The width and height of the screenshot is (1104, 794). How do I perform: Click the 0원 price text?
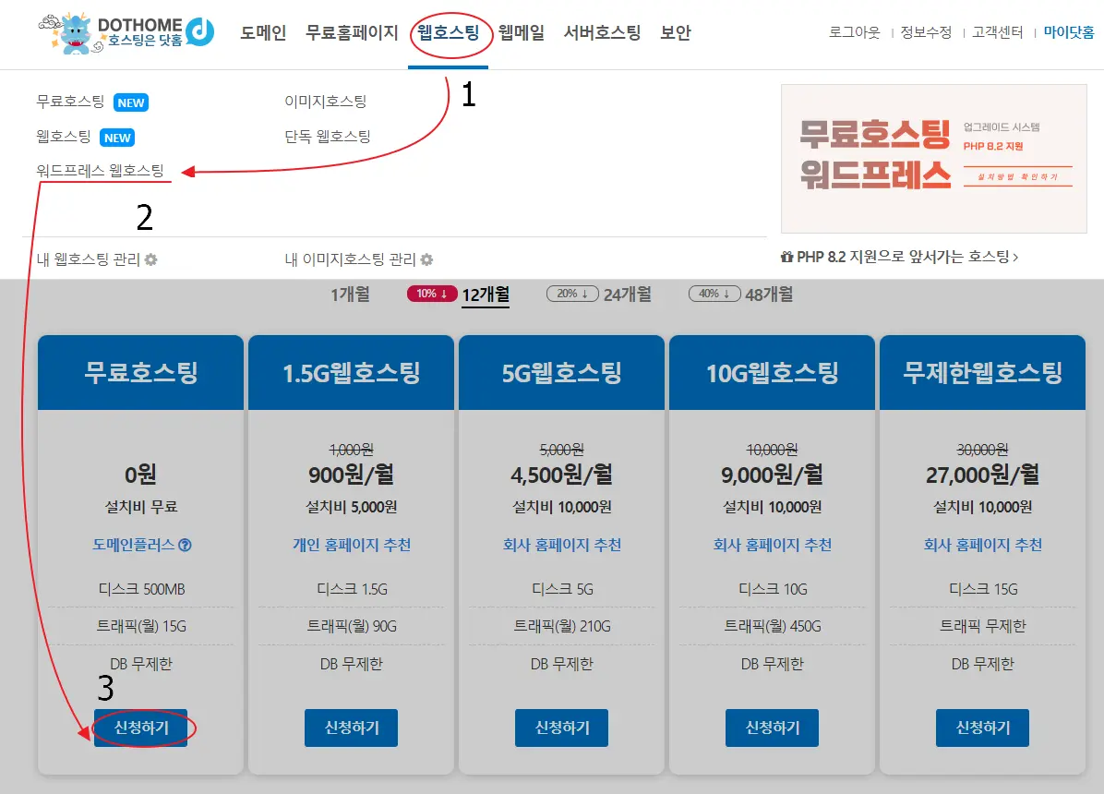click(141, 475)
